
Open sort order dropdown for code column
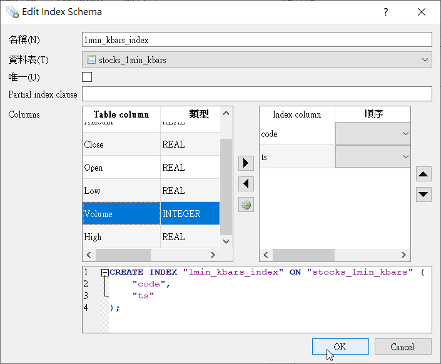pos(373,133)
